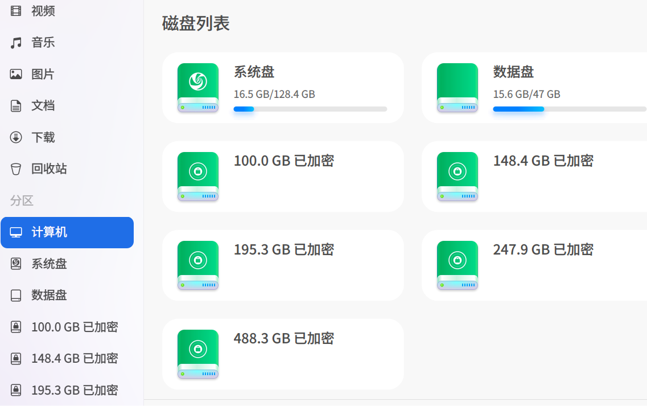Click the 磁盘列表 heading
This screenshot has height=406, width=647.
[196, 23]
